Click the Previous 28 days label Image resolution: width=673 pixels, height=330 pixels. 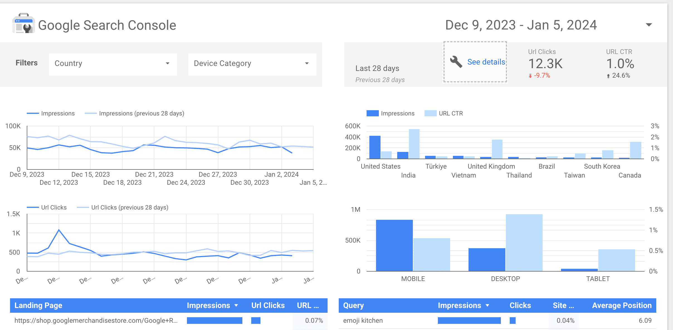pyautogui.click(x=380, y=80)
